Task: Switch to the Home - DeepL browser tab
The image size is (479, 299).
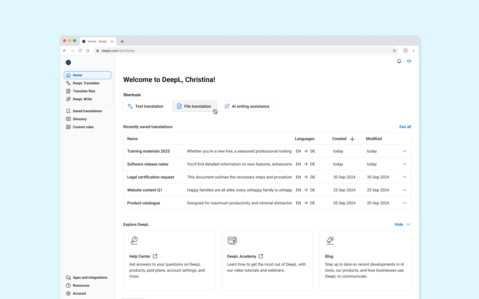Action: [98, 42]
